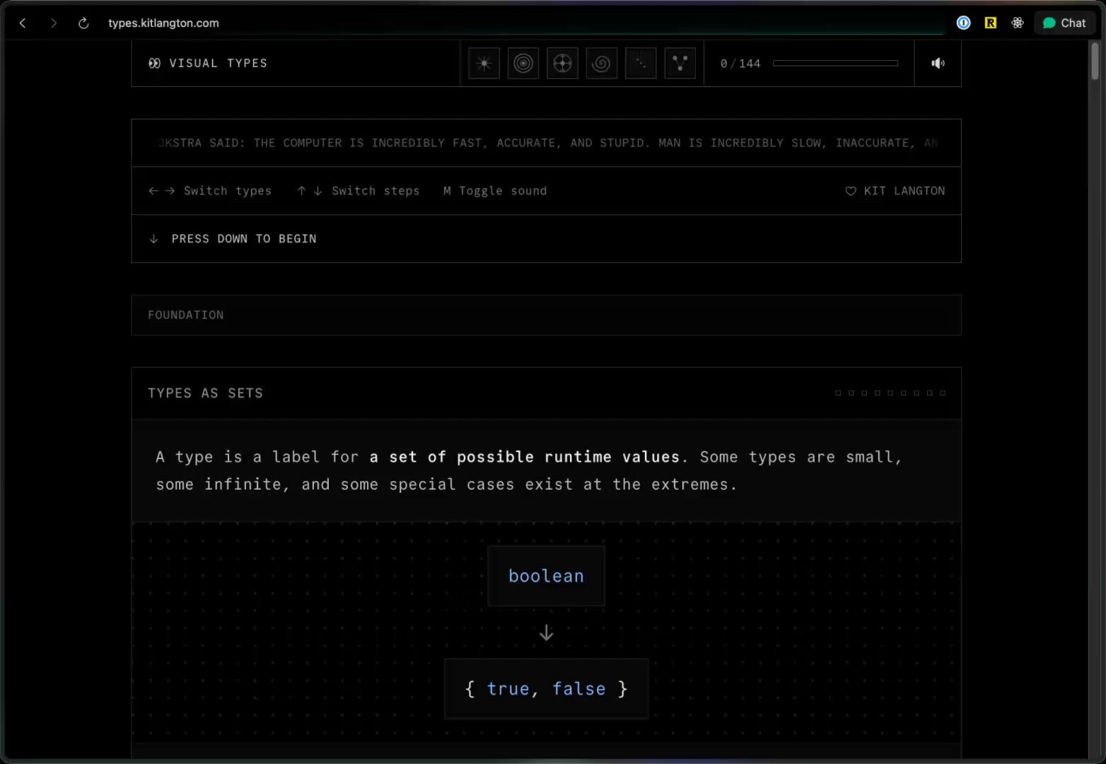
Task: Select the concentric circles visualization icon
Action: (x=523, y=63)
